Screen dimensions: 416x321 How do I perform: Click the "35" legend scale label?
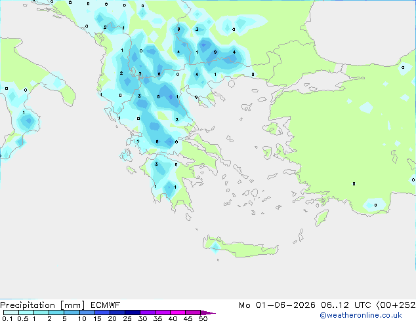point(157,318)
